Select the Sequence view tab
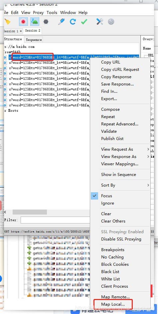Viewport: 158px width, 314px height. tap(34, 40)
